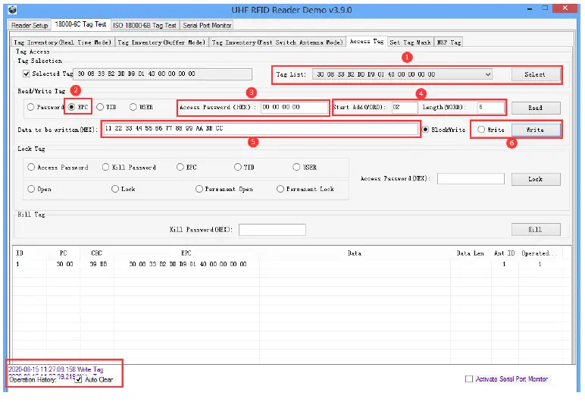Switch to Serial Port Monitor tab

[x=207, y=25]
